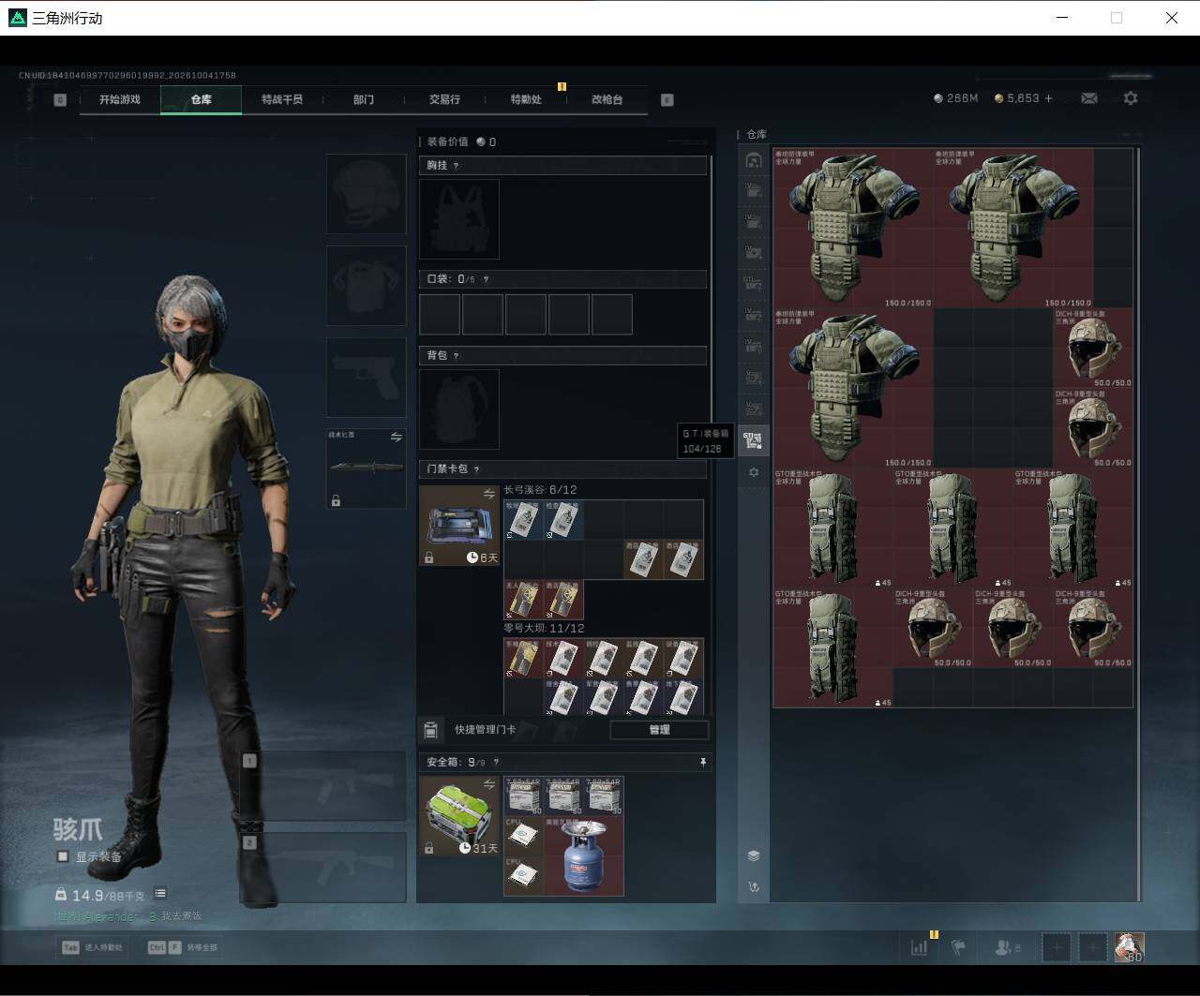This screenshot has height=996, width=1200.
Task: Open game settings gear in top bar
Action: tap(1131, 98)
